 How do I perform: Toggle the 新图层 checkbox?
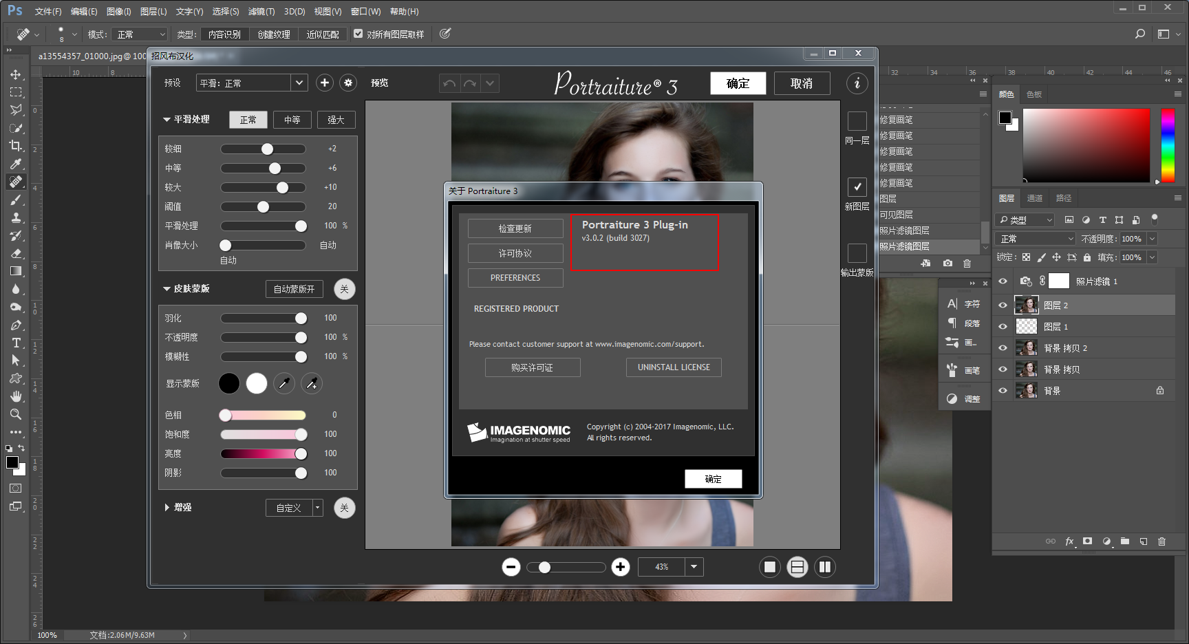(x=857, y=186)
